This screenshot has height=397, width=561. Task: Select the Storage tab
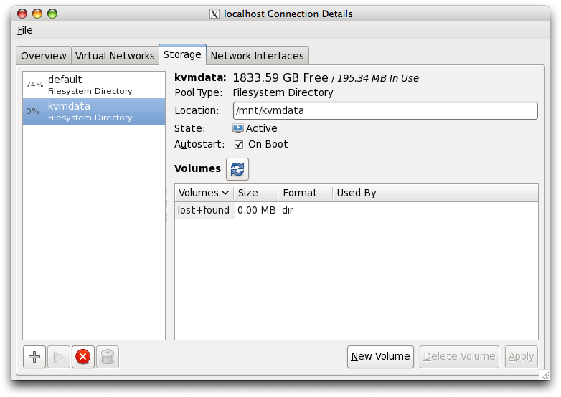point(182,54)
